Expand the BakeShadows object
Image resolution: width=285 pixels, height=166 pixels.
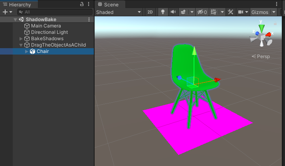pos(21,39)
